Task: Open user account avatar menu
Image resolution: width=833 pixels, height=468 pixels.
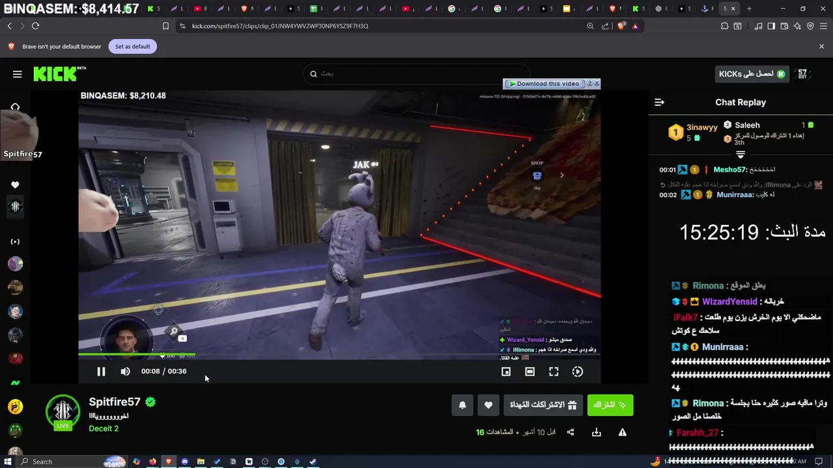Action: (802, 74)
